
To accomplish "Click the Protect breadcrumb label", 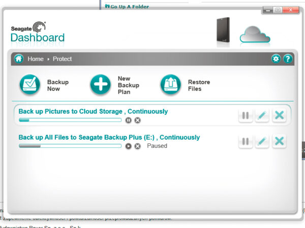I will pyautogui.click(x=63, y=59).
